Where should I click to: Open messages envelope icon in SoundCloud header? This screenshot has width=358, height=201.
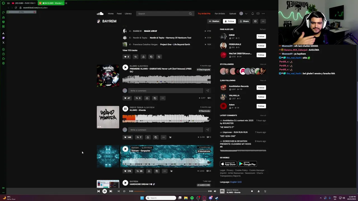[x=258, y=13]
